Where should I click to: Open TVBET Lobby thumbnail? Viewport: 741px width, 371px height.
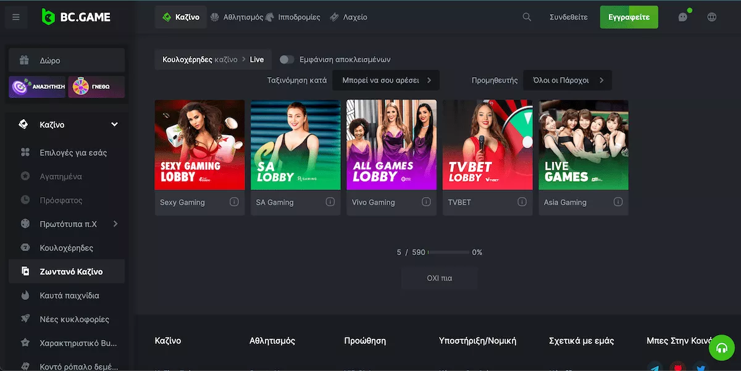point(488,145)
